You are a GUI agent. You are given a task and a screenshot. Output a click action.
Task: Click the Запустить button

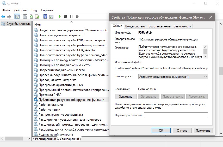[x=126, y=97]
